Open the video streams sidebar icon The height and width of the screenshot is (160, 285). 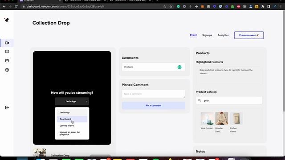(x=7, y=43)
